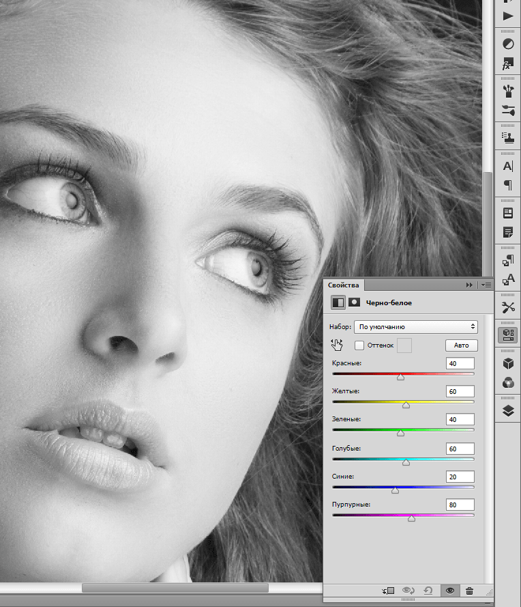The height and width of the screenshot is (607, 521).
Task: Click the reset adjustment defaults arrow icon
Action: coord(428,591)
